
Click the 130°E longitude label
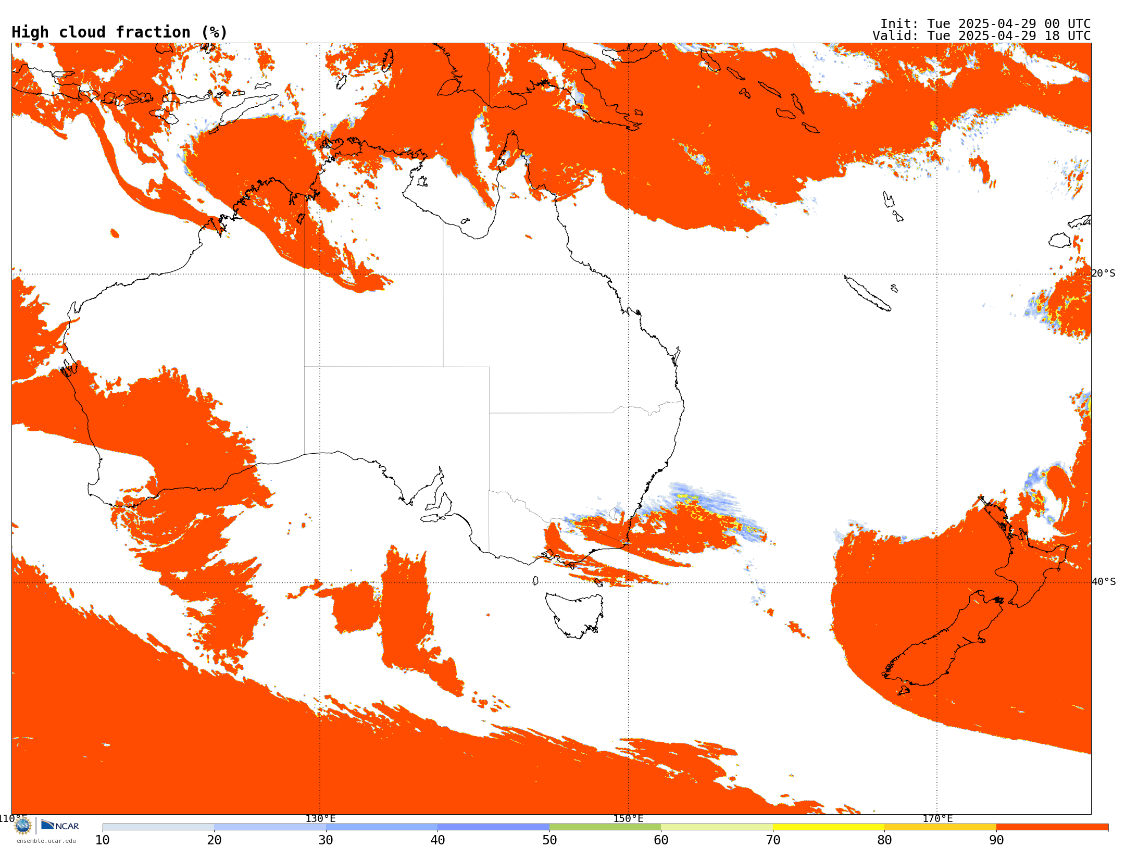[x=320, y=819]
